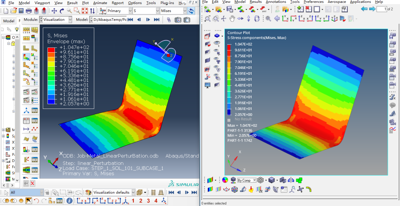Toggle lightbulb icon in Abaqus model tree

(x=17, y=29)
